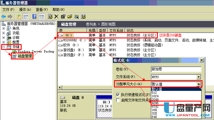Image resolution: width=214 pixels, height=120 pixels.
Task: Click the 软件 D: drive icon
Action: [x=60, y=45]
